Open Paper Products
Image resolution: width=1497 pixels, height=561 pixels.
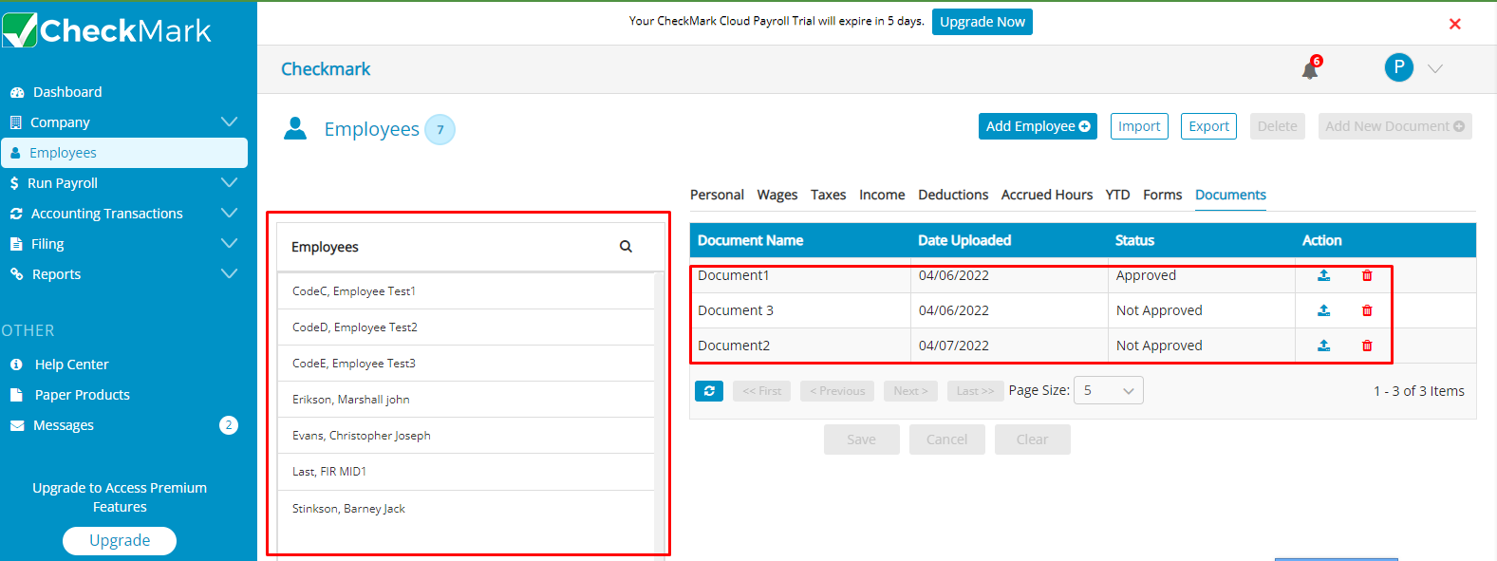pos(83,395)
